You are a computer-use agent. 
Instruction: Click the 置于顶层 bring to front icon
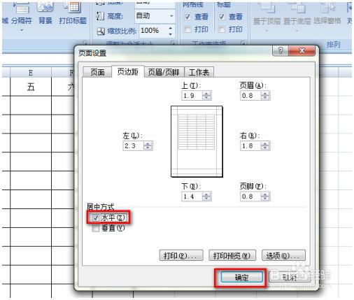(x=267, y=8)
